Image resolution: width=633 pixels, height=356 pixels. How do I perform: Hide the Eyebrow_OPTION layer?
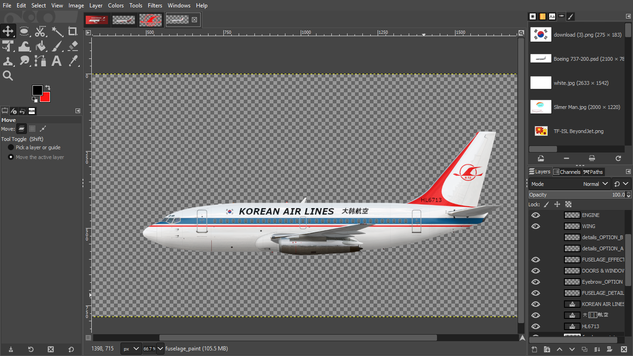(536, 282)
